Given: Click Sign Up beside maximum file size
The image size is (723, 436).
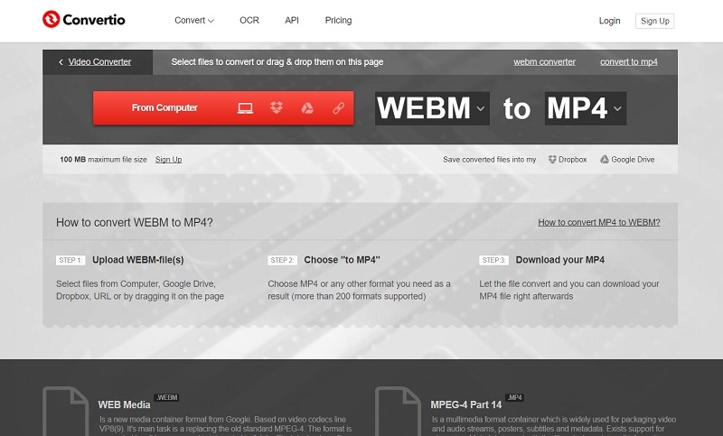Looking at the screenshot, I should pos(168,159).
